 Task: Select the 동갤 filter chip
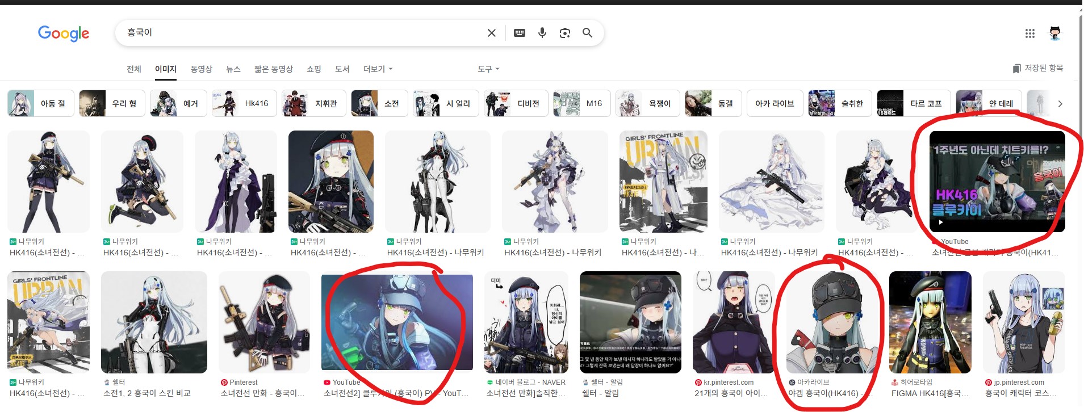(x=713, y=103)
